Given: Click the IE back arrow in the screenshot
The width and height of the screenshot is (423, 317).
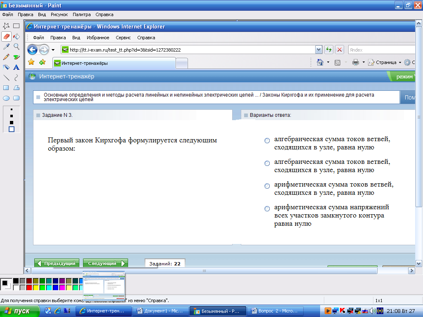Looking at the screenshot, I should (32, 50).
